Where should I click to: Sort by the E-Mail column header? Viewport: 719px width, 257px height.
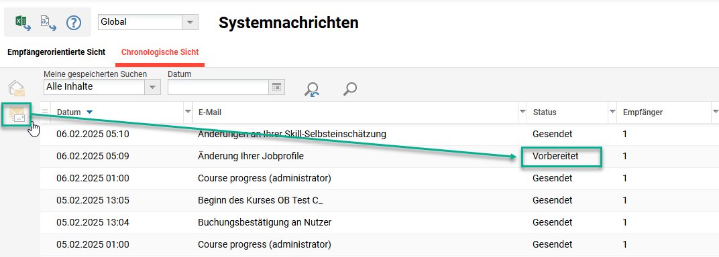point(210,112)
